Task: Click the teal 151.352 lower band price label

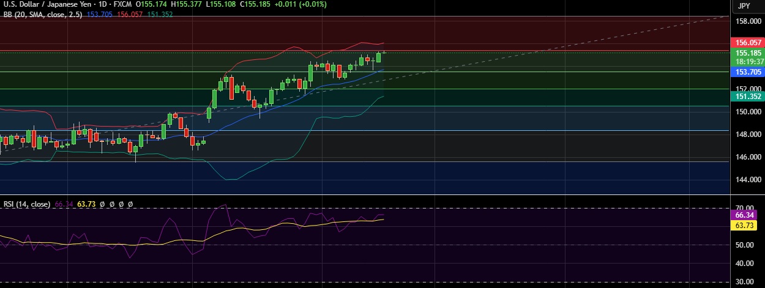Action: pos(747,97)
